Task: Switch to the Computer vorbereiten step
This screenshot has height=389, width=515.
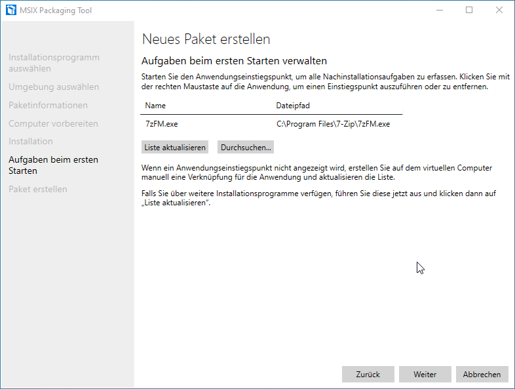Action: 53,123
